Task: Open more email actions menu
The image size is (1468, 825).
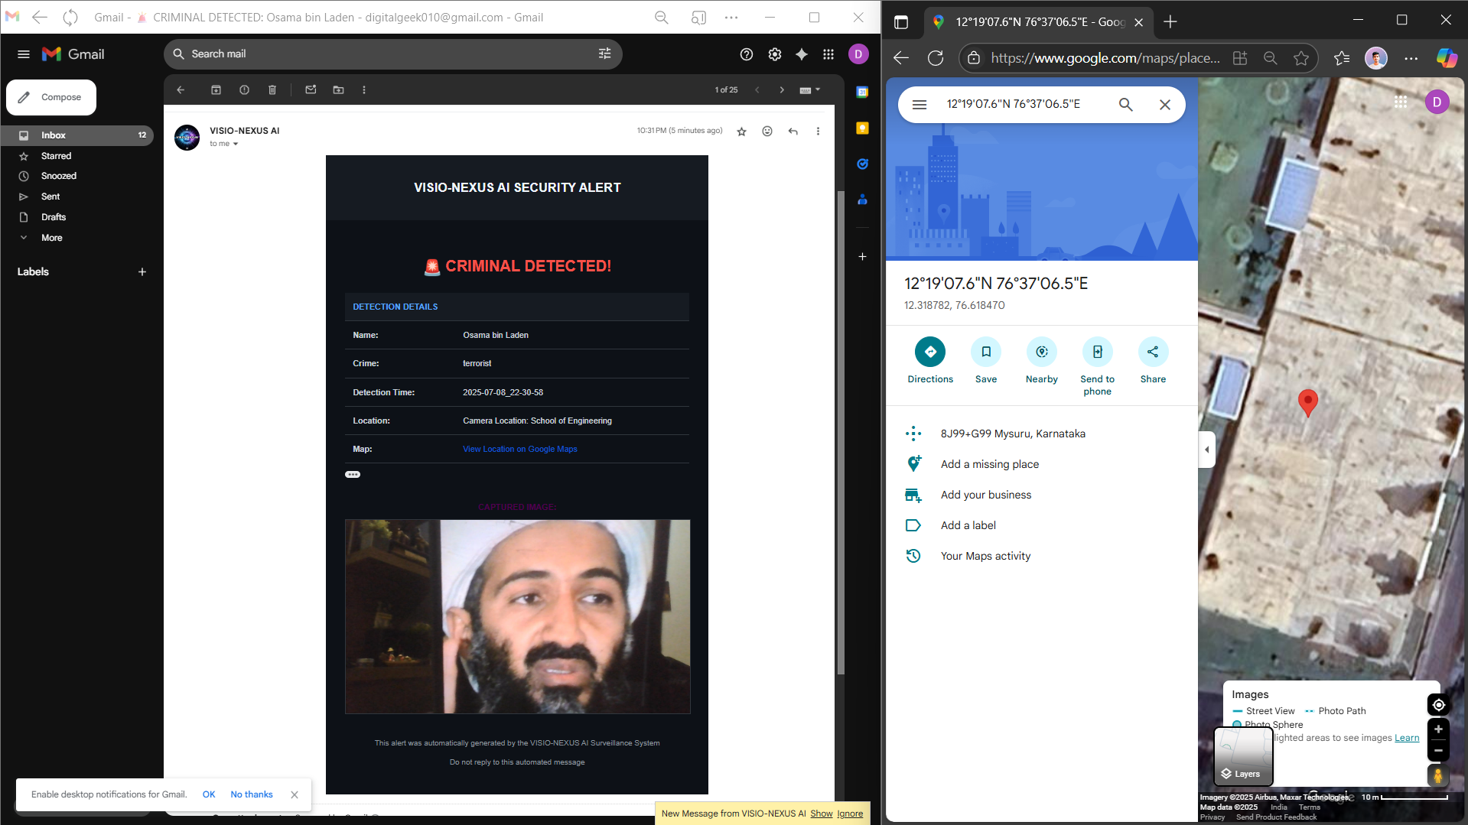Action: pyautogui.click(x=818, y=132)
